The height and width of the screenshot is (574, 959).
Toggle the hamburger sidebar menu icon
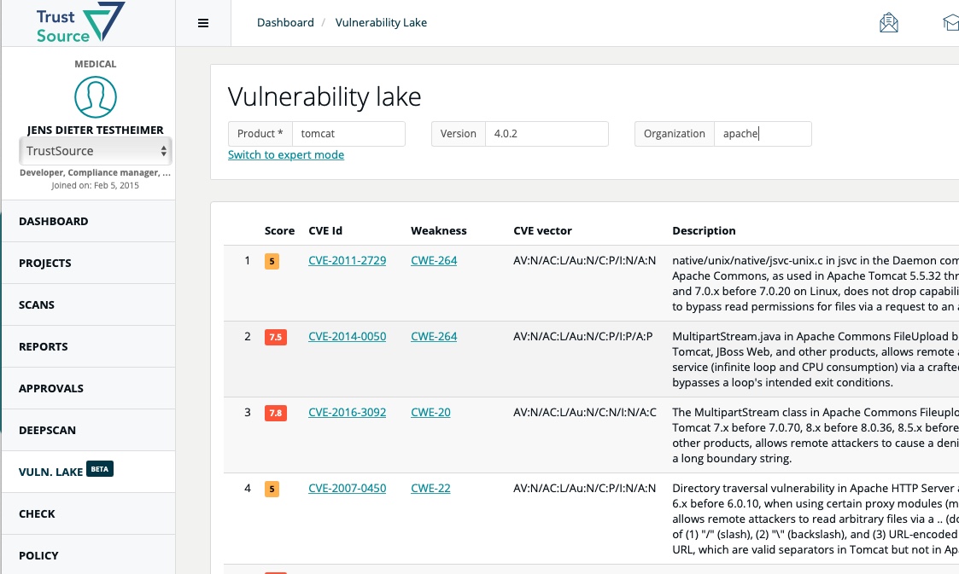click(203, 23)
